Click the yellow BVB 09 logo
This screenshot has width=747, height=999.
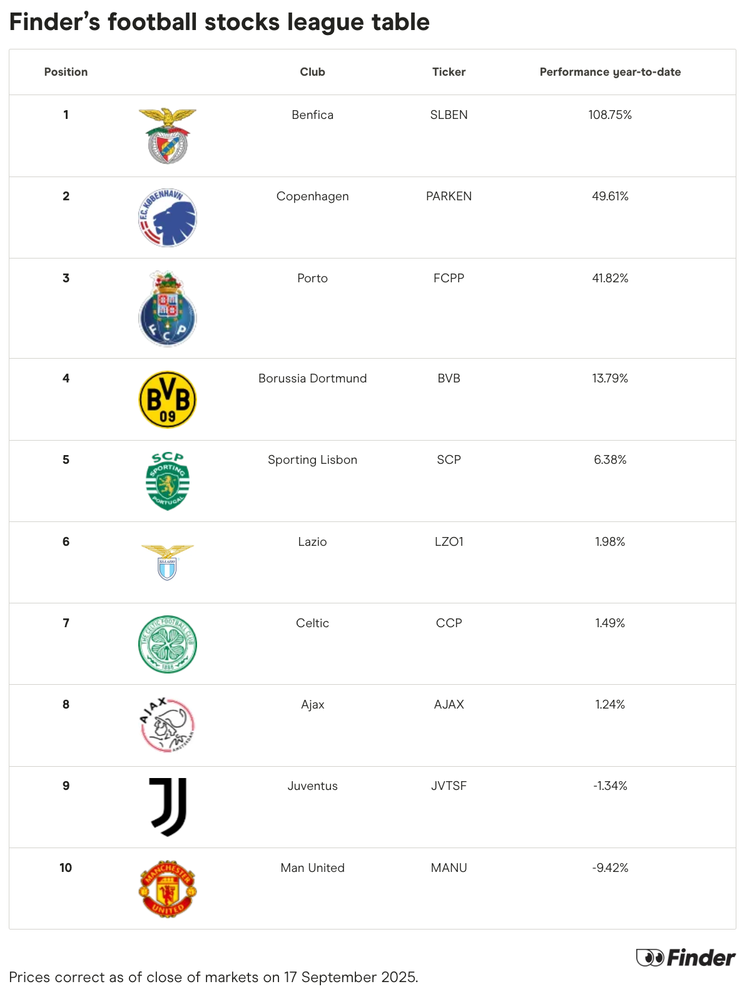(x=168, y=399)
